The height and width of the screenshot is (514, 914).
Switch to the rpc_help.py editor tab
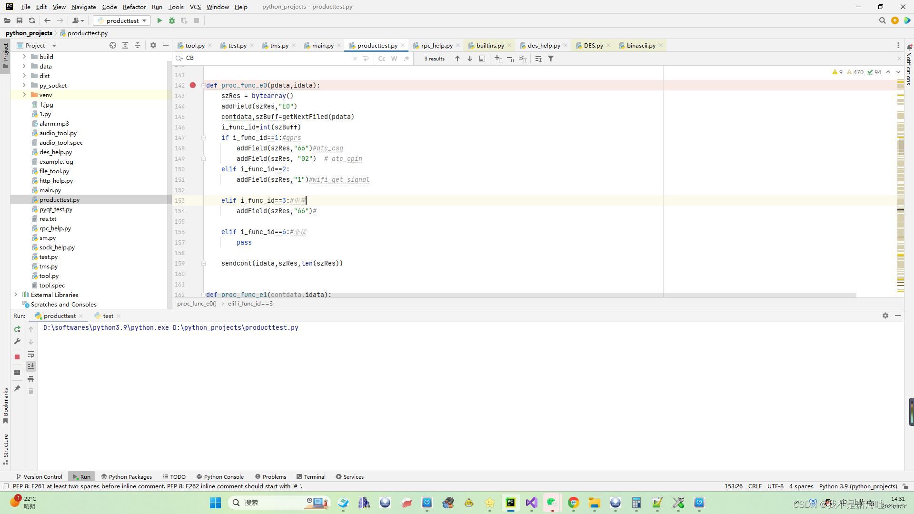(x=437, y=45)
